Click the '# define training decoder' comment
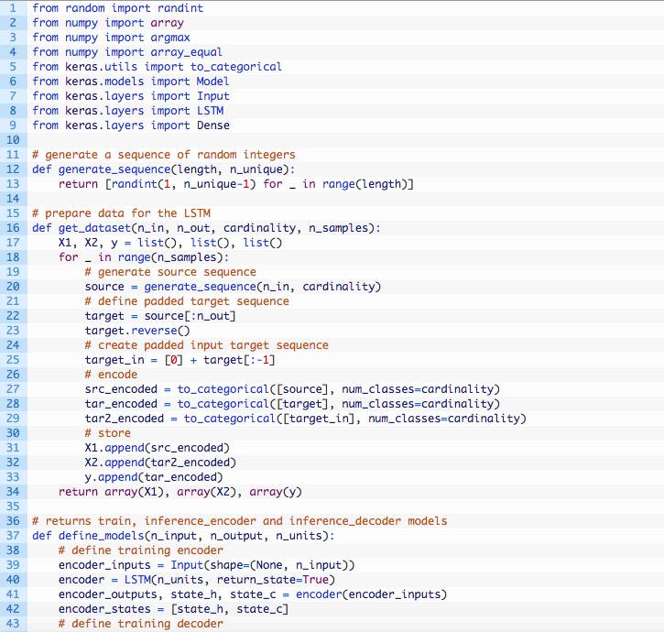The image size is (664, 632). click(140, 624)
